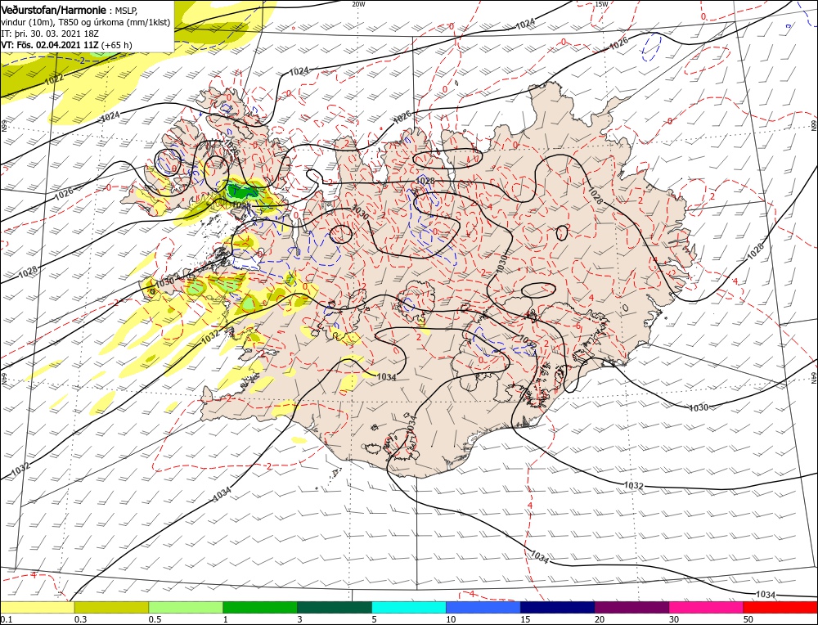This screenshot has width=818, height=625.
Task: Pick the green 1–3 legend swatch
Action: pyautogui.click(x=260, y=607)
